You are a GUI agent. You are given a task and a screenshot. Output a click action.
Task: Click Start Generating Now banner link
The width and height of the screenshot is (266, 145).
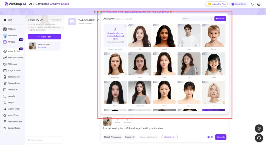[135, 12]
